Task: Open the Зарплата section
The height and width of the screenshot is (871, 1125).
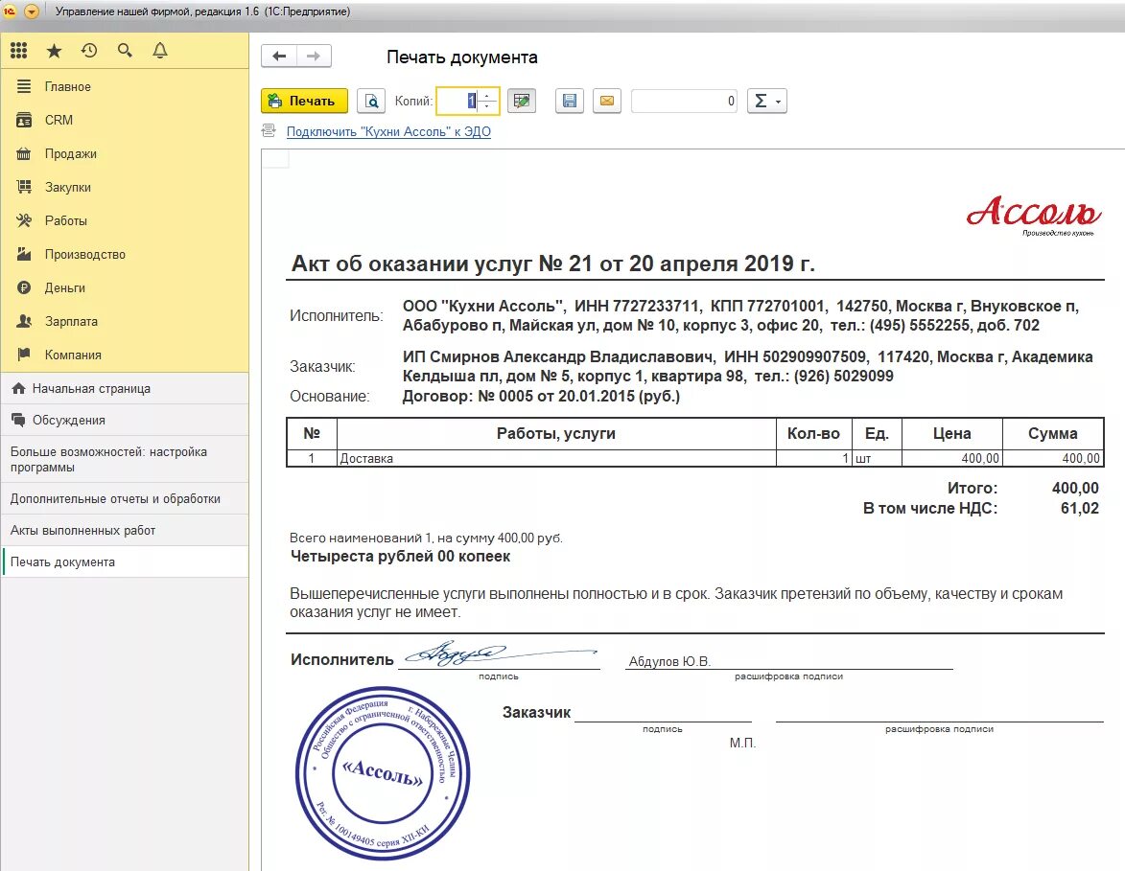Action: [125, 321]
